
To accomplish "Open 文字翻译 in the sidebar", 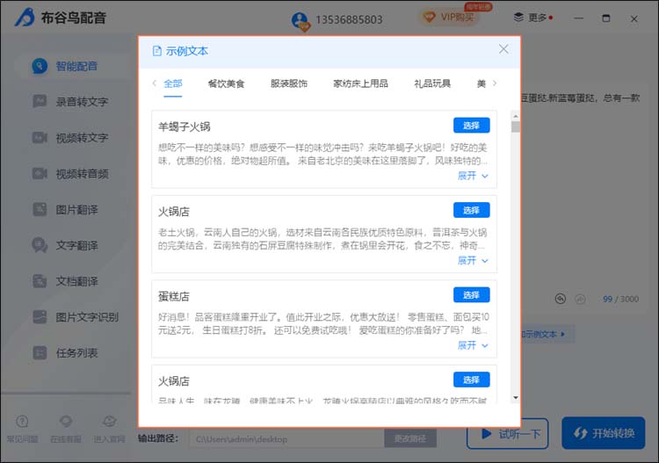I will (65, 245).
